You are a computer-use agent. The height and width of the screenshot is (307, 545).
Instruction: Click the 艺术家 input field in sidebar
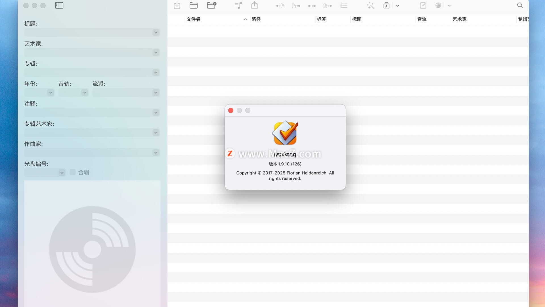(88, 53)
